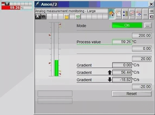Click the Reset button
This screenshot has width=155, height=115.
tap(132, 94)
